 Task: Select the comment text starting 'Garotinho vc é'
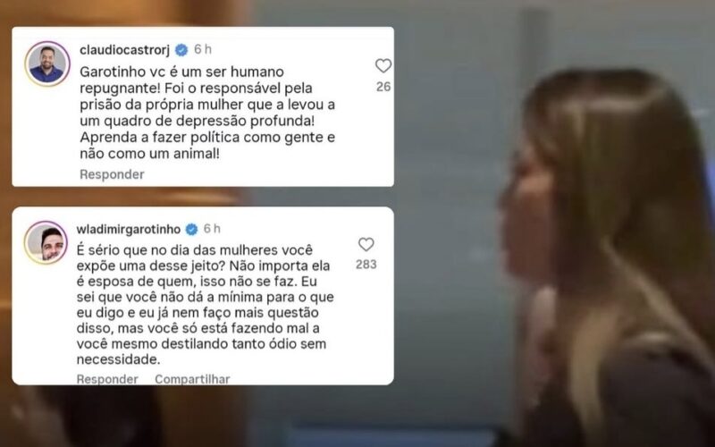click(x=207, y=113)
